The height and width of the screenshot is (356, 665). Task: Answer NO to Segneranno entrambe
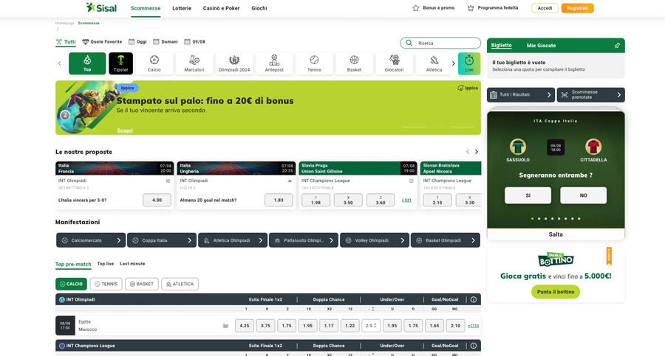[x=584, y=195]
